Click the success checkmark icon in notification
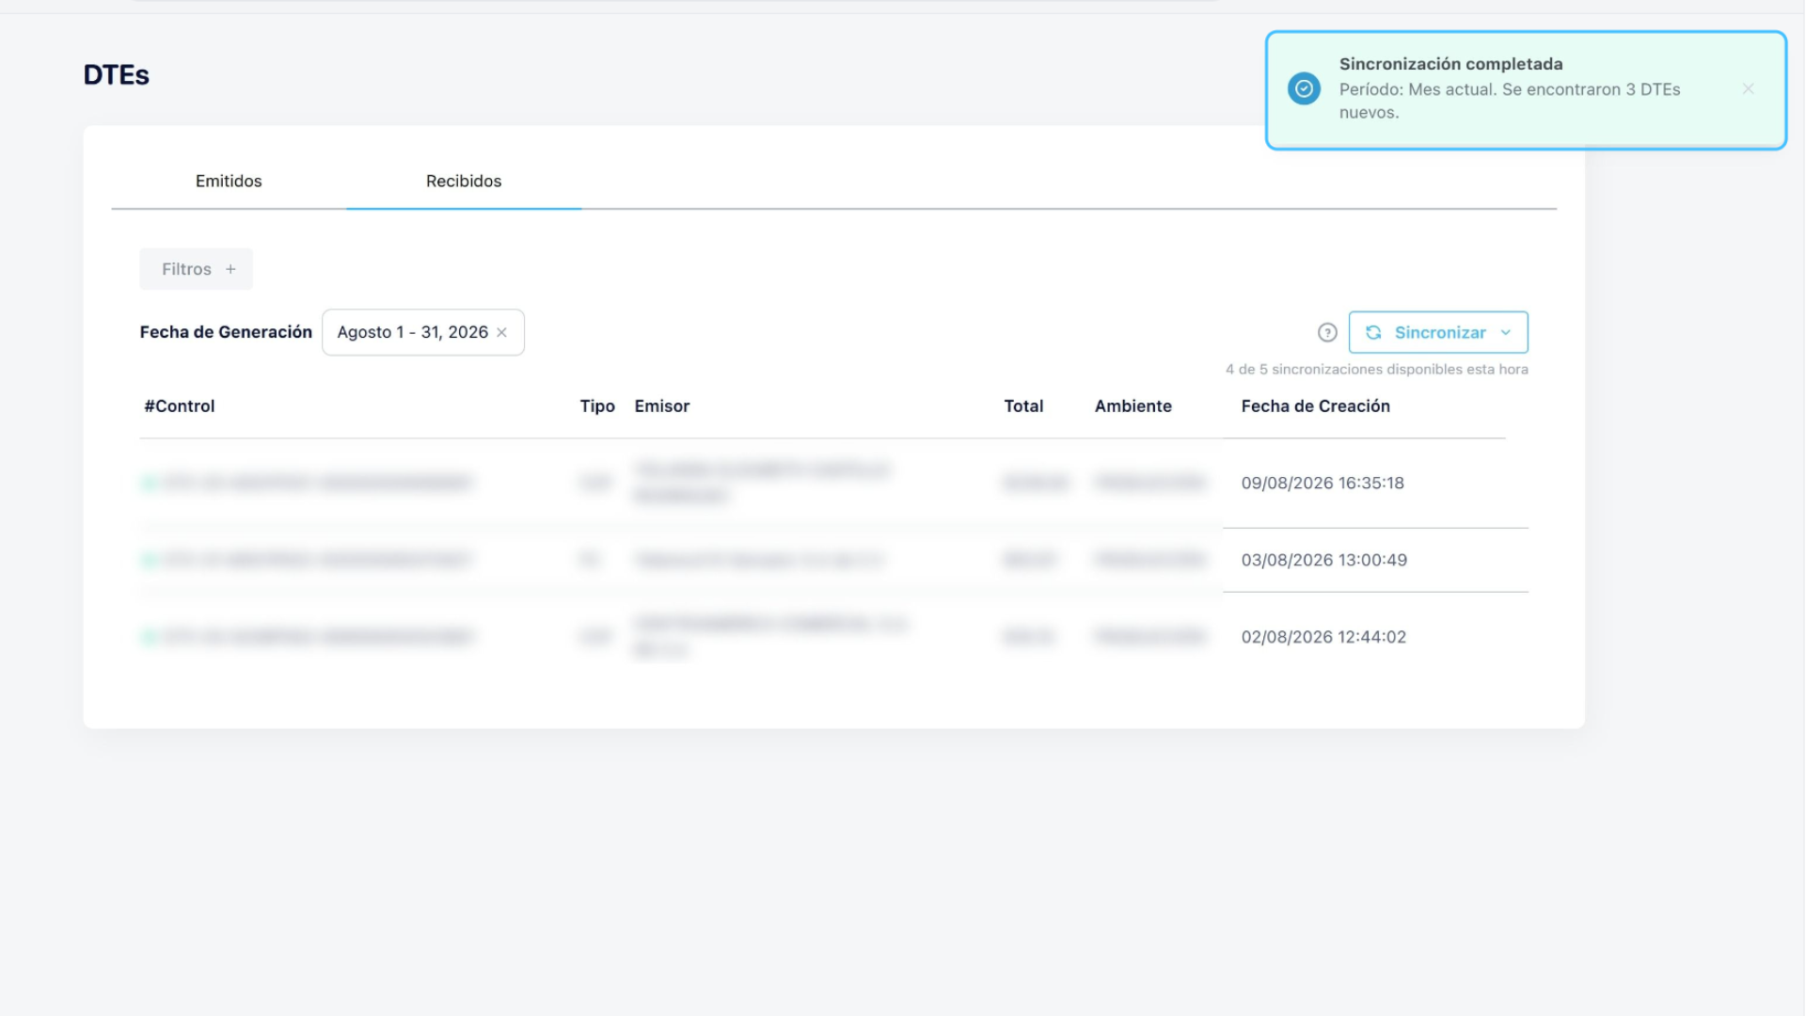The height and width of the screenshot is (1016, 1806). [x=1304, y=89]
